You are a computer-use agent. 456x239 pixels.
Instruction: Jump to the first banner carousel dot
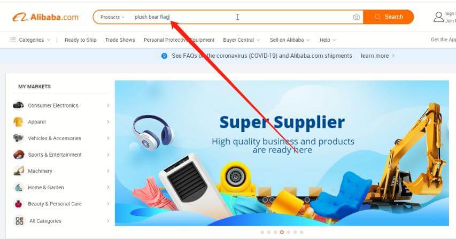262,232
